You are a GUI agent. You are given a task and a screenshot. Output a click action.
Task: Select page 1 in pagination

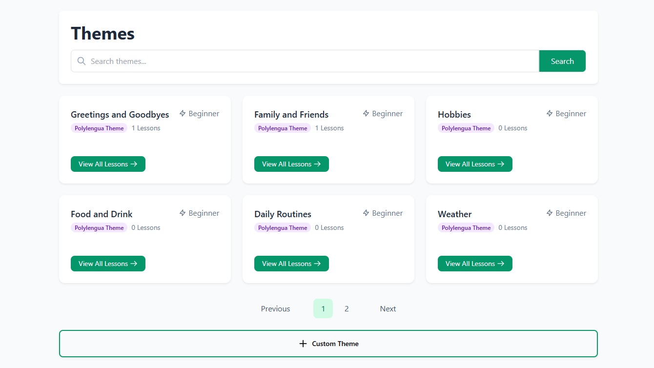tap(323, 308)
